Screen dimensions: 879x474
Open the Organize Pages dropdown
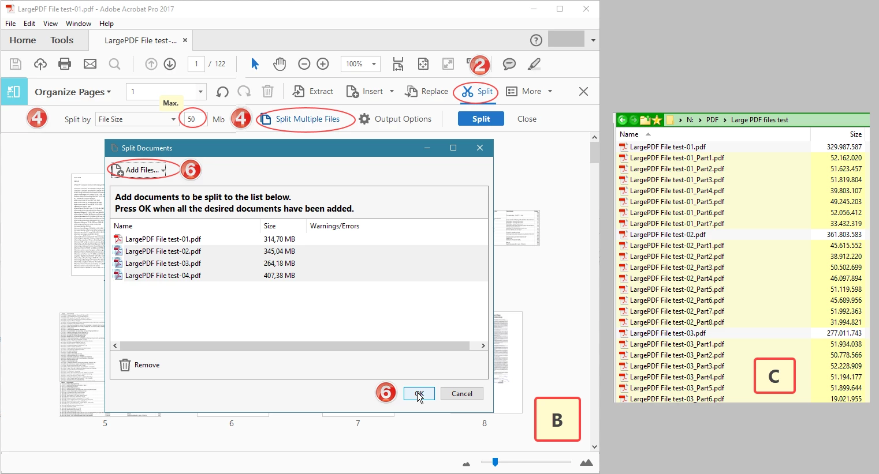click(73, 92)
